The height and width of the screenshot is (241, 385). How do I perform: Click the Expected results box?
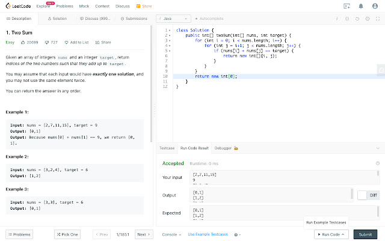click(285, 213)
